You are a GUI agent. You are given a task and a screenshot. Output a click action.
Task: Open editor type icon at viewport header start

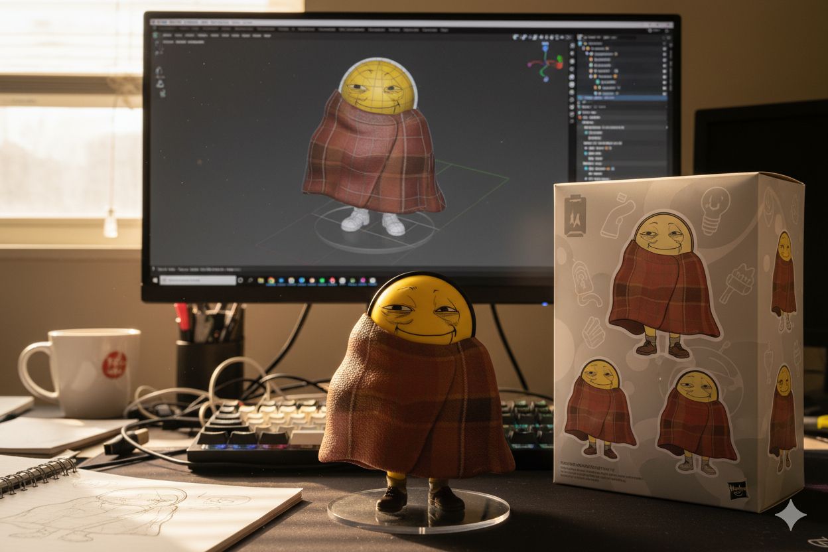click(x=155, y=35)
